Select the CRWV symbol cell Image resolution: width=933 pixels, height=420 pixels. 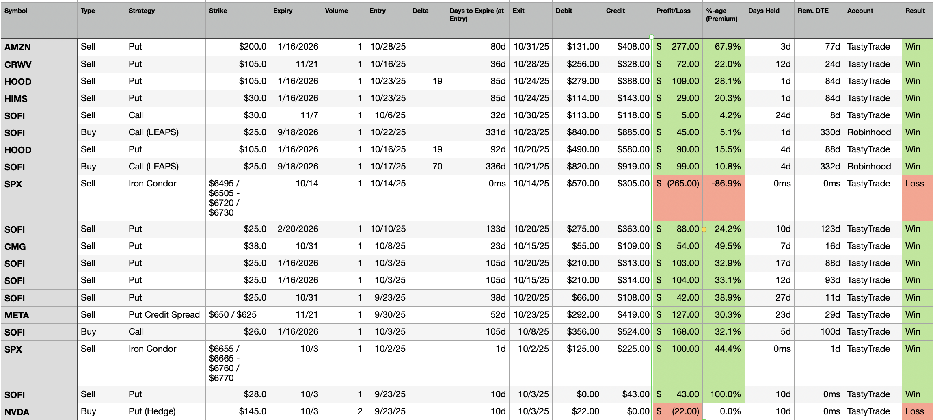(39, 65)
